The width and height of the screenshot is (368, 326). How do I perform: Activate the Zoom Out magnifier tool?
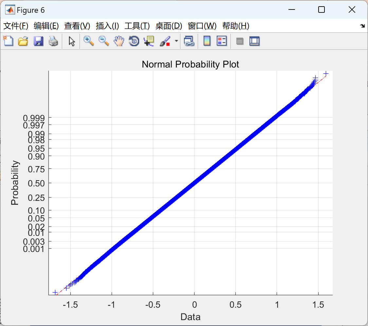coord(104,41)
